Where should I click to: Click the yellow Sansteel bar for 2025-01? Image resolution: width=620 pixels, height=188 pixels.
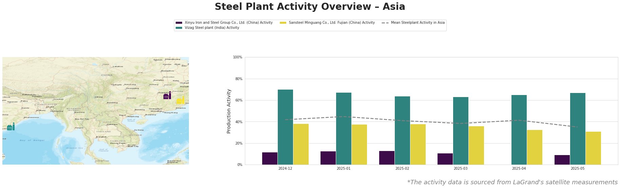click(359, 145)
